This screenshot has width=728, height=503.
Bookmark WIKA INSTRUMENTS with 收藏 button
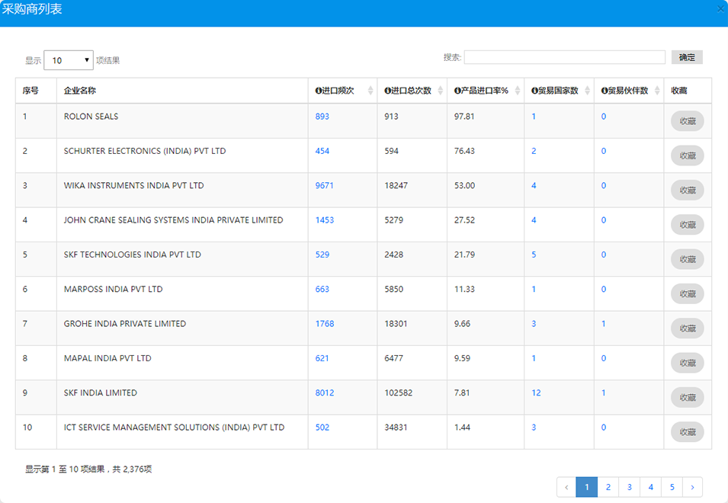pos(688,191)
